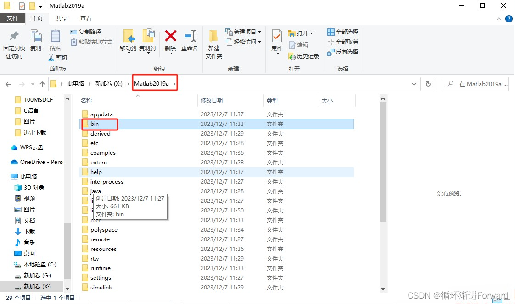The width and height of the screenshot is (515, 304).
Task: Click 此电脑 in address bar
Action: pyautogui.click(x=76, y=84)
